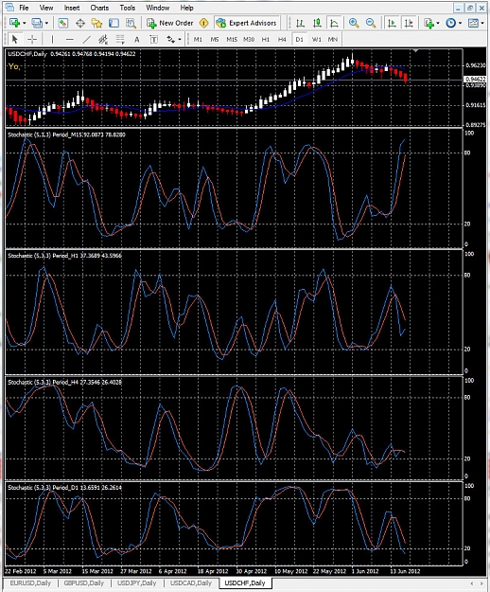Open the Terminal panel icon
490x592 pixels.
(114, 23)
